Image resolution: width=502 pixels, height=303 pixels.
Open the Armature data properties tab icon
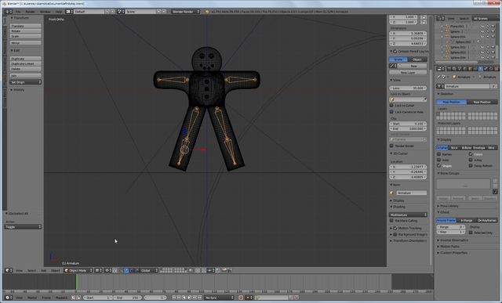480,69
